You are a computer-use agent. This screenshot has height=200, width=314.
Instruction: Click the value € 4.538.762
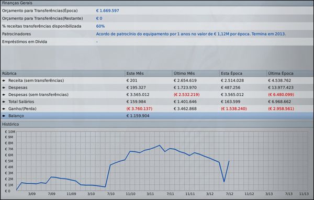coord(279,81)
